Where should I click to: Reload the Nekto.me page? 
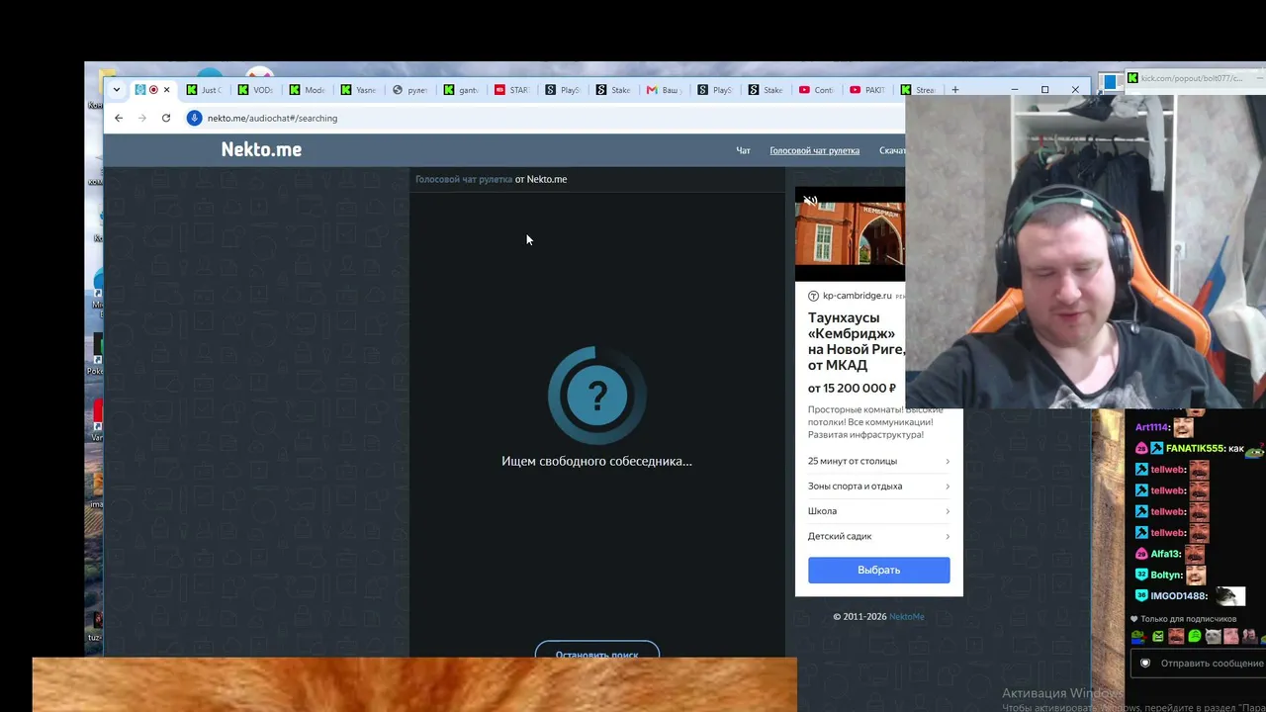(166, 118)
